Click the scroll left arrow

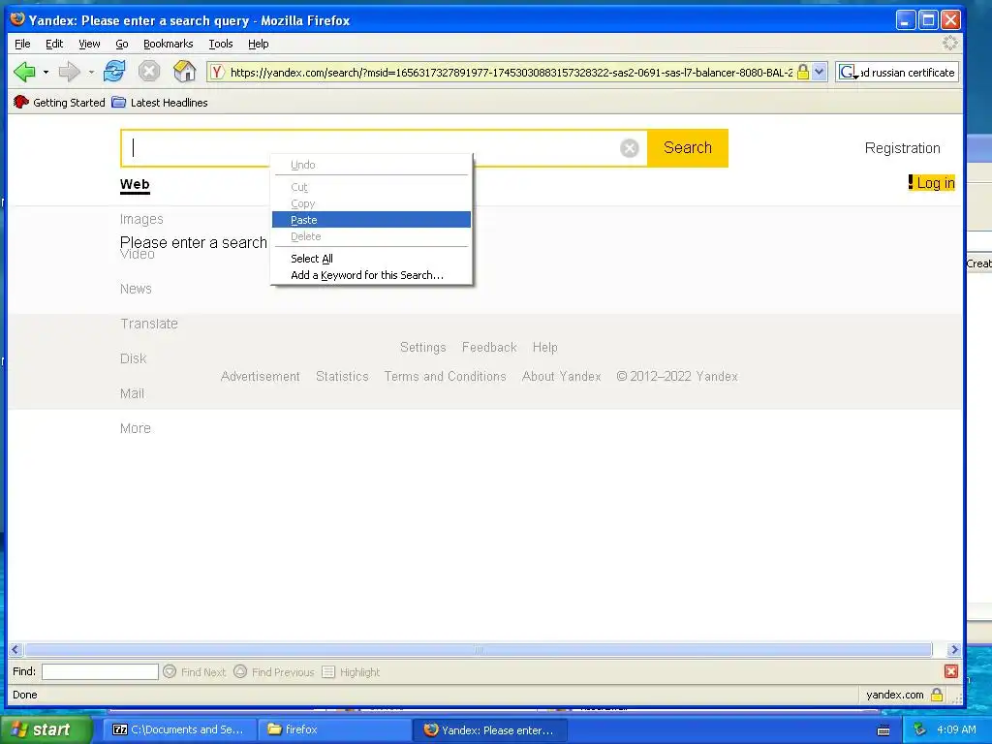15,650
